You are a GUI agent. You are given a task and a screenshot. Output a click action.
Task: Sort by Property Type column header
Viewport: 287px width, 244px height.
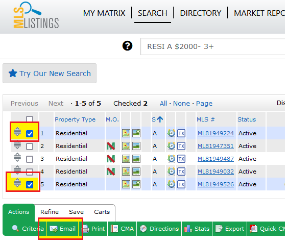(x=75, y=119)
